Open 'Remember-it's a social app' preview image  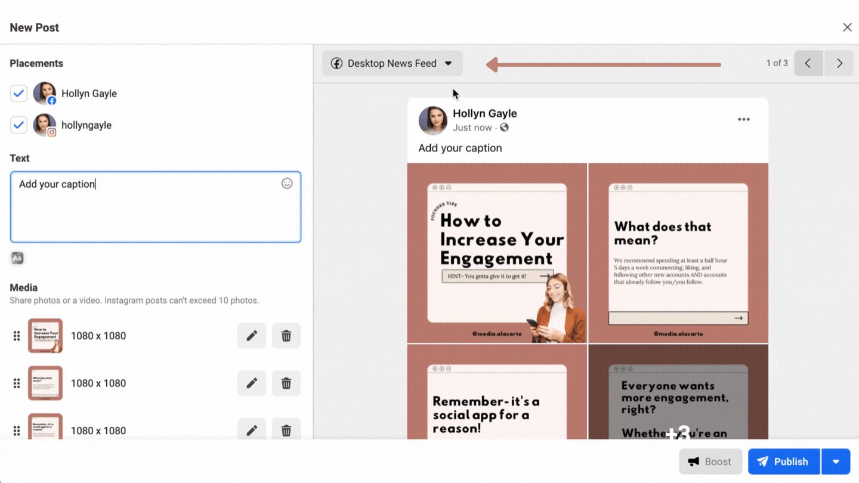click(x=497, y=392)
